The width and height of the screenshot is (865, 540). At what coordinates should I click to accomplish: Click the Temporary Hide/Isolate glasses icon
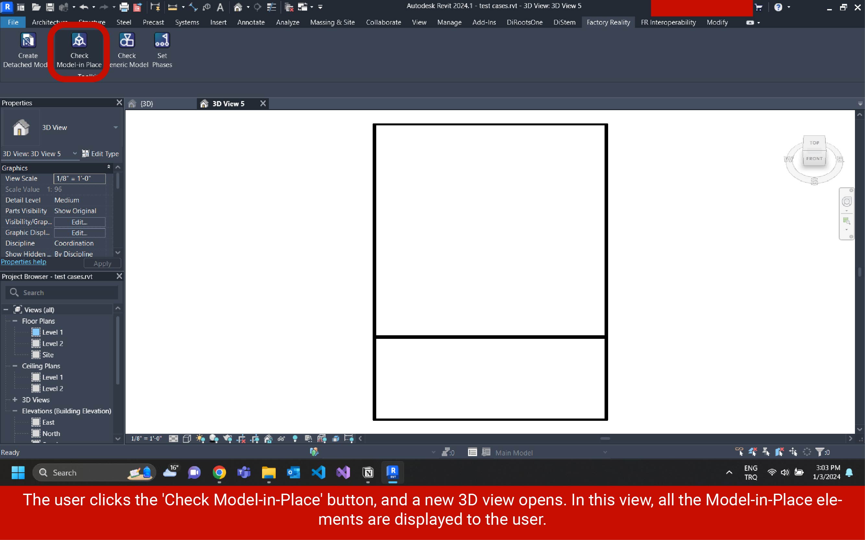(282, 439)
